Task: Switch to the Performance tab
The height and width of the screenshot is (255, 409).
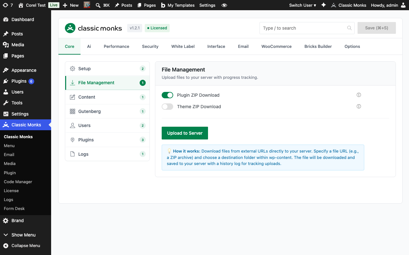Action: pyautogui.click(x=116, y=47)
